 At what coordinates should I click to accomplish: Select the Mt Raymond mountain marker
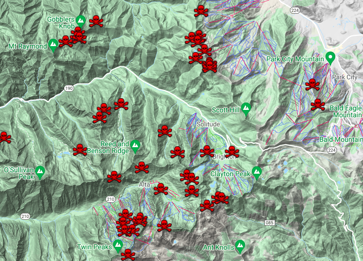[54, 46]
